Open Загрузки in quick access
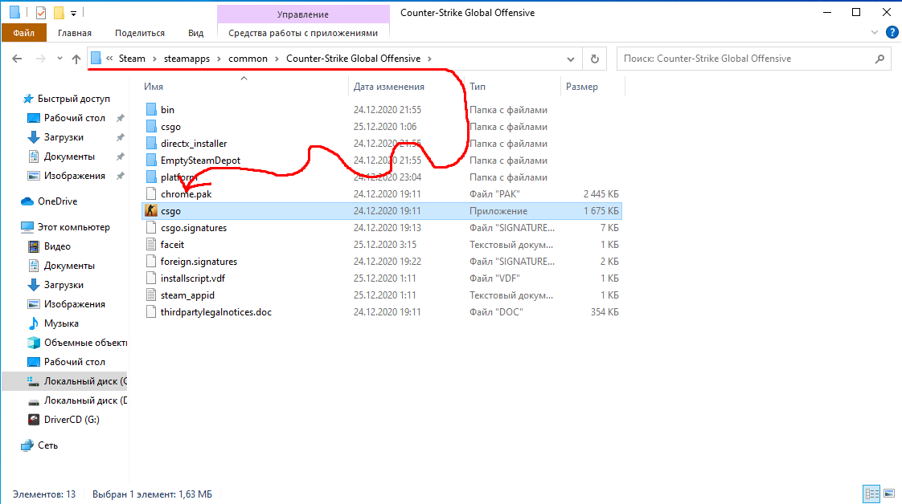The width and height of the screenshot is (902, 504). 64,137
